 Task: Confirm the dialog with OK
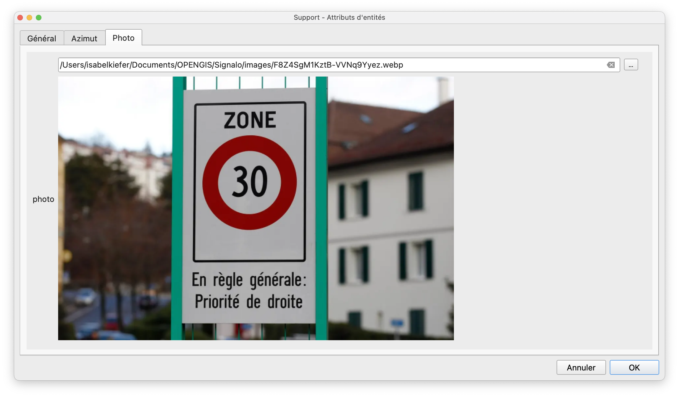[634, 367]
